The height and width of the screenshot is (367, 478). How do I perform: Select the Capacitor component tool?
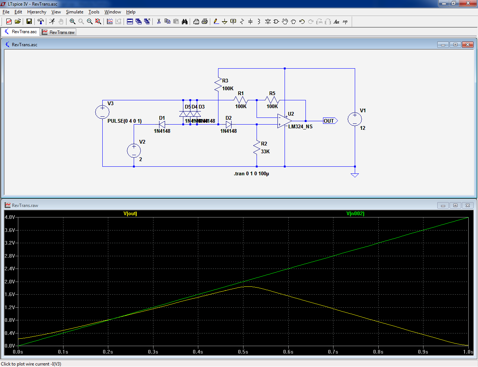250,22
